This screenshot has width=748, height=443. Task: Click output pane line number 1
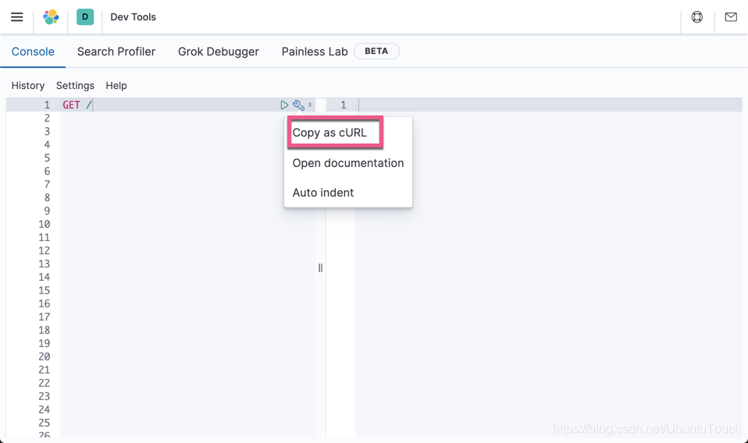[343, 105]
